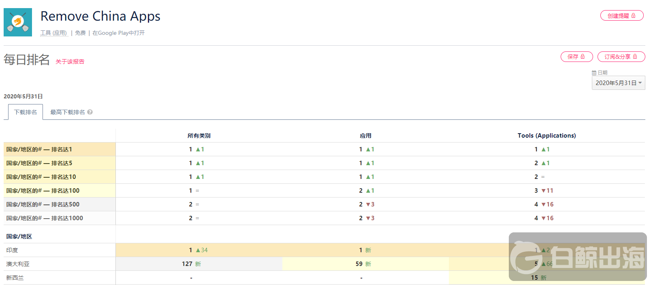651x285 pixels.
Task: Click the lock icon on 创建提醒 button
Action: click(634, 16)
